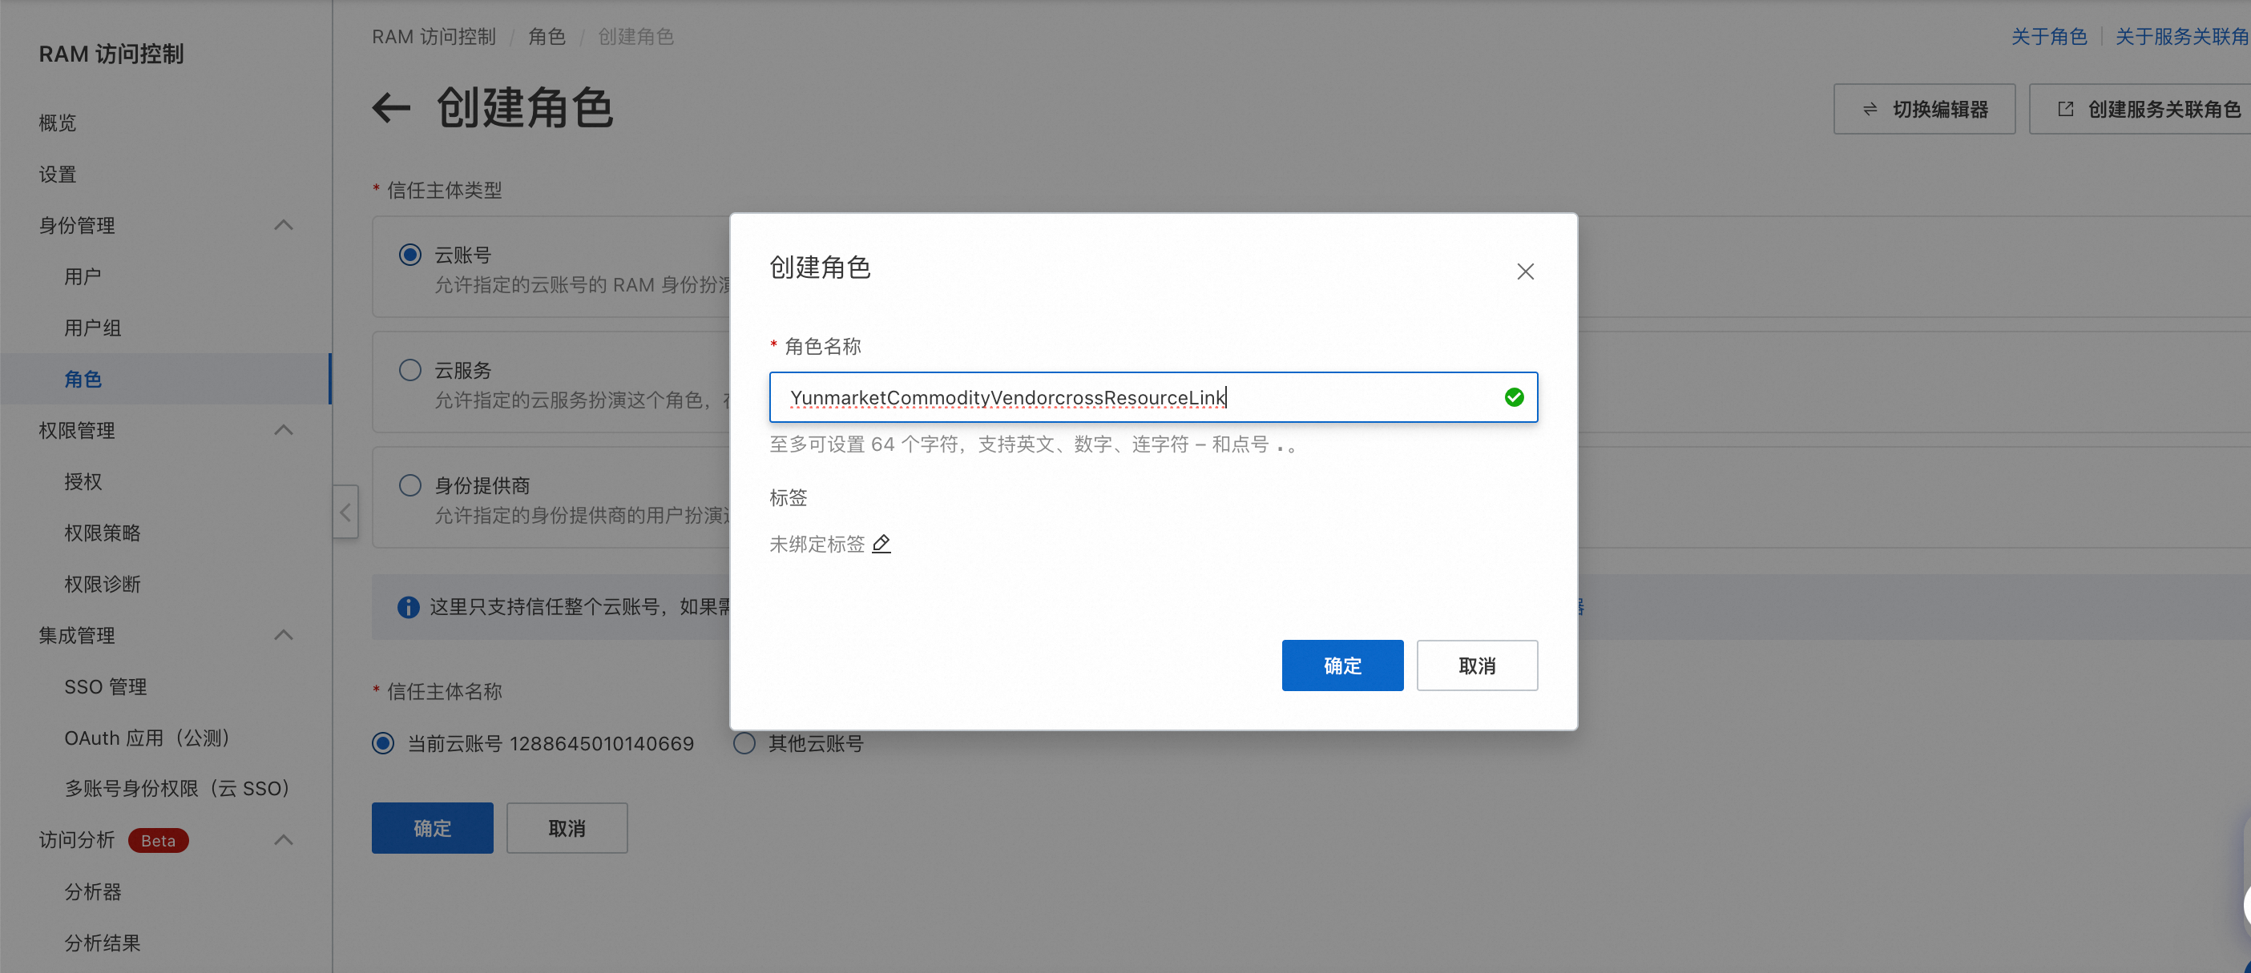Collapse the 权限管理 section chevron
Image resolution: width=2251 pixels, height=973 pixels.
pos(283,430)
